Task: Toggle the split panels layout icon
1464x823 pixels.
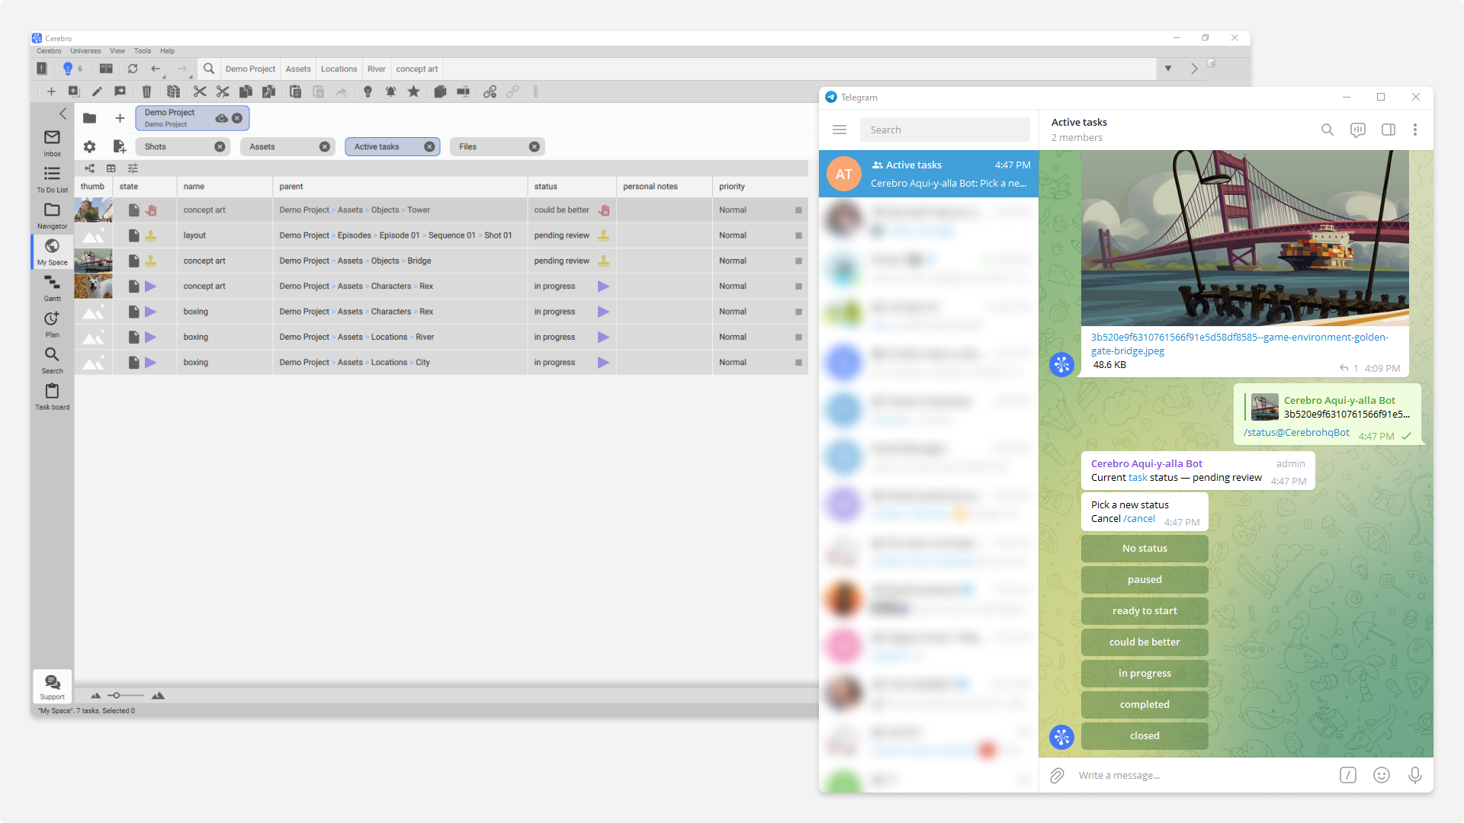Action: pyautogui.click(x=106, y=69)
